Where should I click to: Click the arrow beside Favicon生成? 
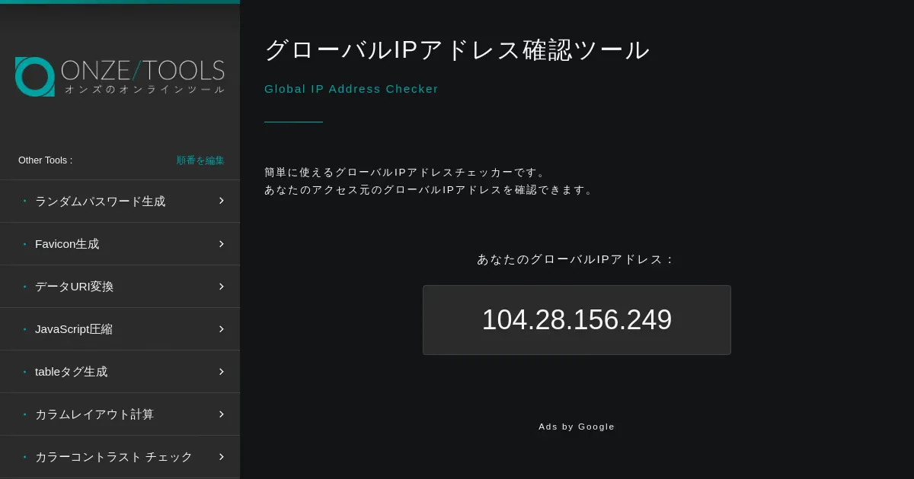(221, 243)
